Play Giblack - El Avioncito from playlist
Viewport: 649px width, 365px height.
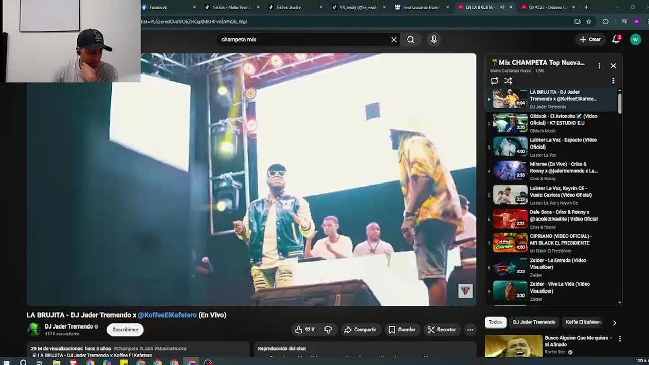point(552,123)
